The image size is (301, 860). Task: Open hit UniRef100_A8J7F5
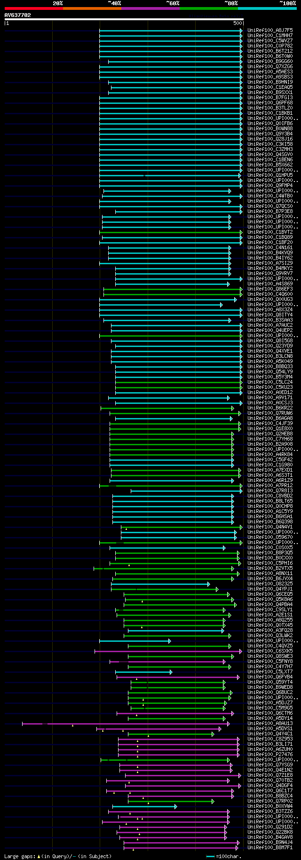click(x=270, y=30)
